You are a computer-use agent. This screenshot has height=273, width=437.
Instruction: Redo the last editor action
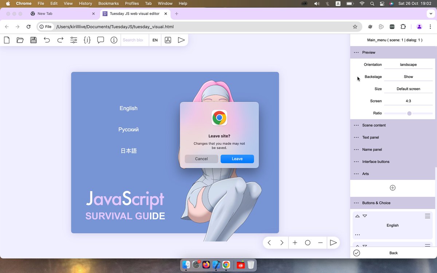(x=60, y=40)
